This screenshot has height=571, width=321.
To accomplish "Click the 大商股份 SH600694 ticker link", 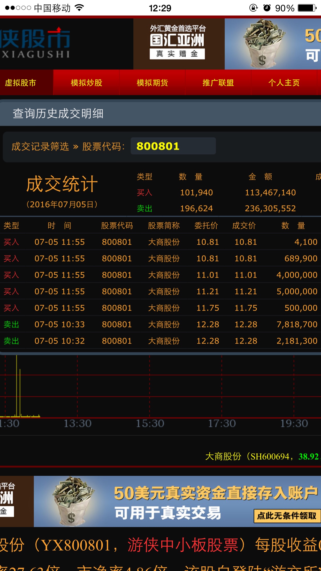I will 261,456.
